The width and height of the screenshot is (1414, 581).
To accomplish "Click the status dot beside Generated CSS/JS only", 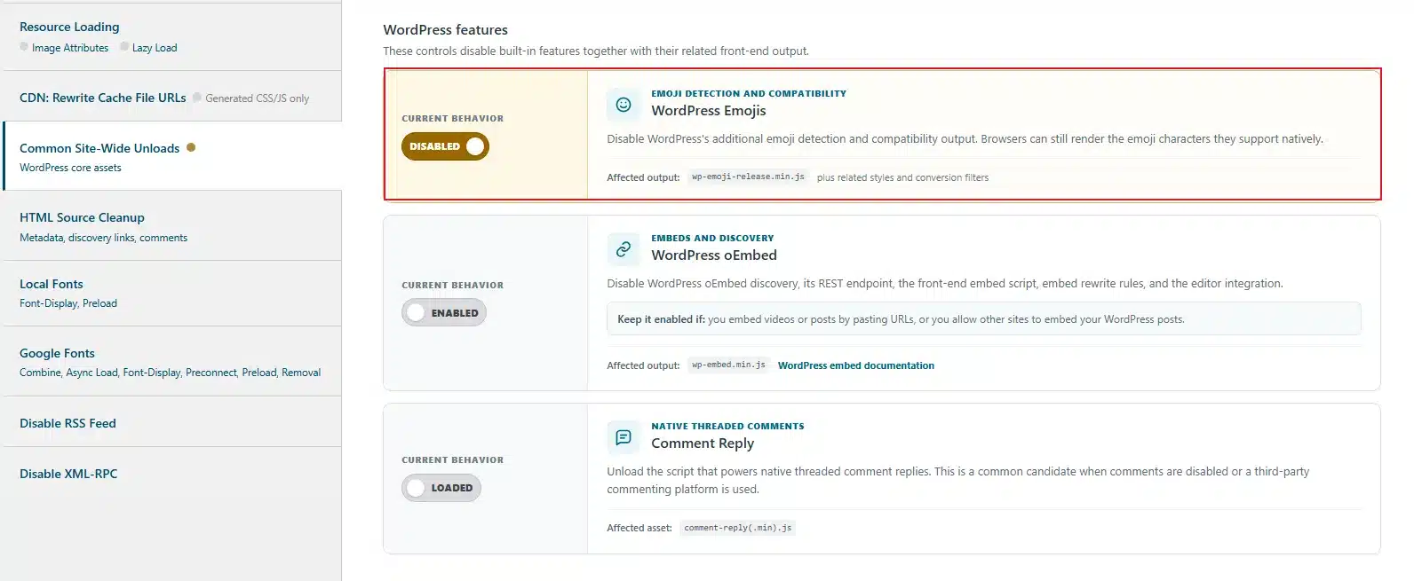I will click(197, 97).
